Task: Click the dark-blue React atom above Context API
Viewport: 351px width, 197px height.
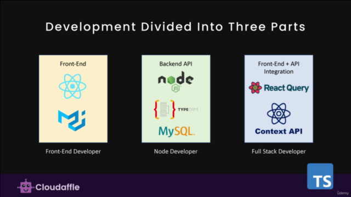Action: [279, 113]
